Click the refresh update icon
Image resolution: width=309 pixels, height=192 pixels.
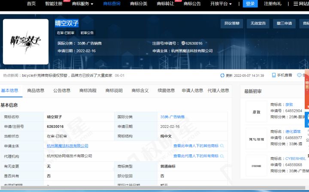coord(222,75)
